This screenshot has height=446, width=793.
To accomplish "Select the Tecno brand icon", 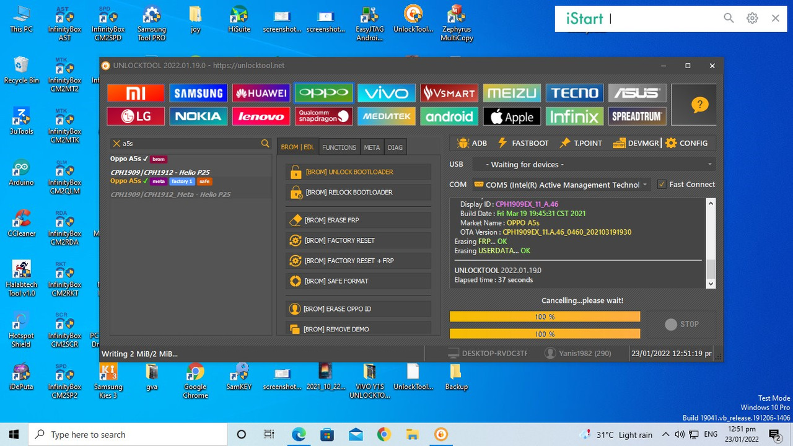I will [x=574, y=93].
